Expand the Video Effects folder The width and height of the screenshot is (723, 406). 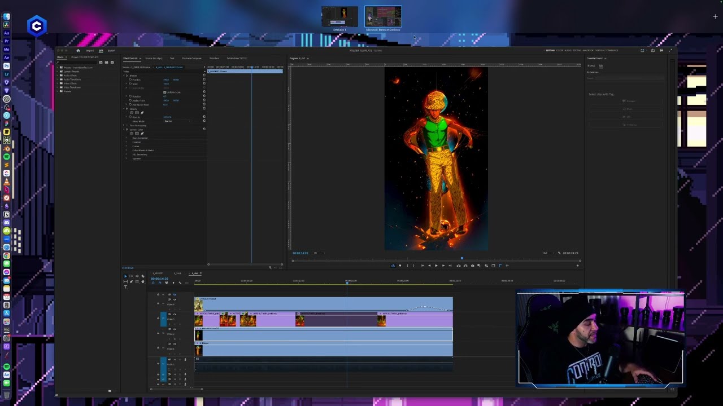pos(57,83)
